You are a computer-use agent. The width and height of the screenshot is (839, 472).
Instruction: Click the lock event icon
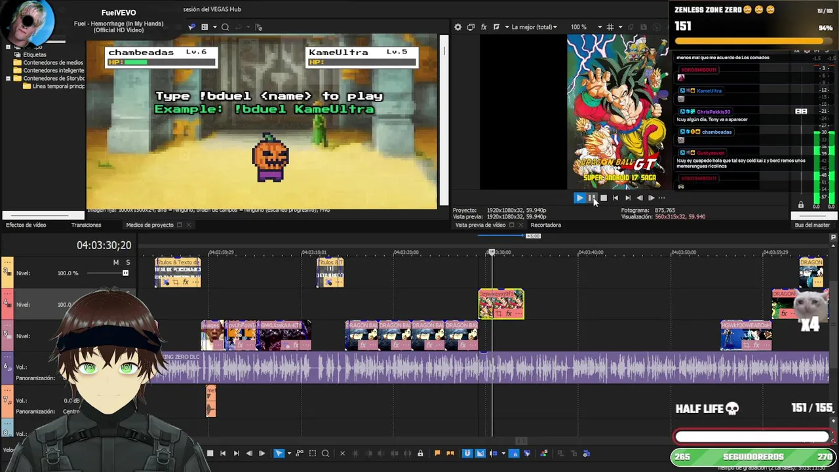point(420,453)
